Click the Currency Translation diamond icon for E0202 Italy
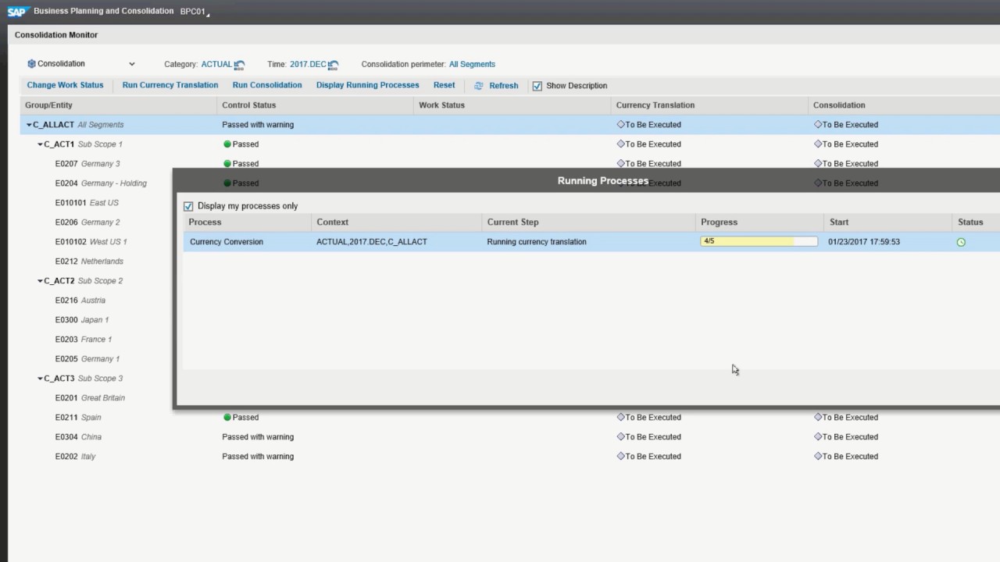Viewport: 1000px width, 562px height. (620, 457)
